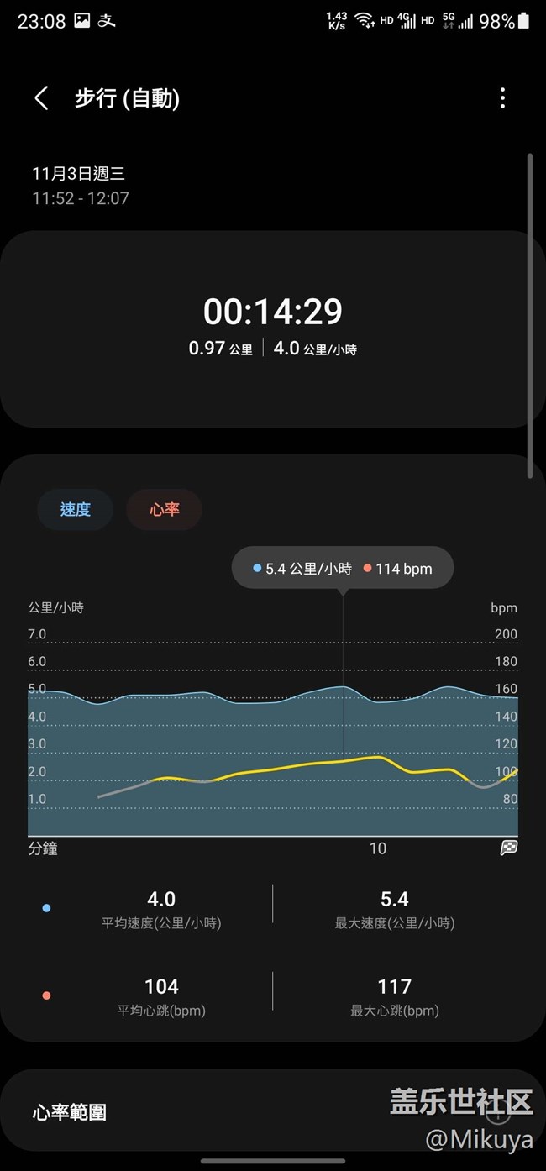The image size is (546, 1171).
Task: Tap the vertical scrollbar on the right edge
Action: [529, 316]
